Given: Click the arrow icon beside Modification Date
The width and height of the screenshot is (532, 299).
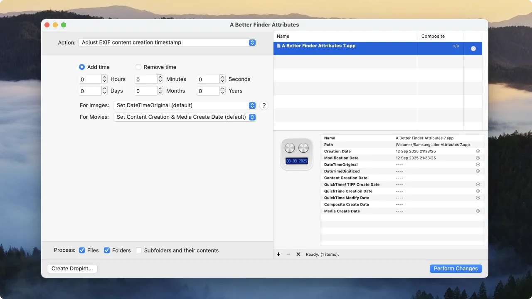Looking at the screenshot, I should (478, 158).
